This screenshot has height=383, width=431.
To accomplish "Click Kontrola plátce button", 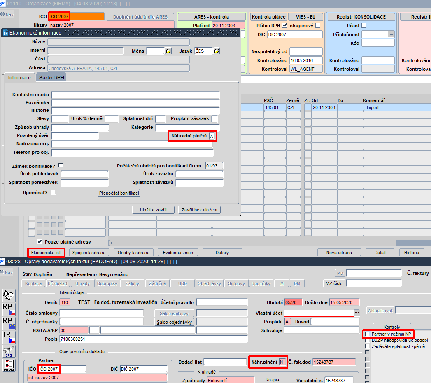I will (x=268, y=17).
